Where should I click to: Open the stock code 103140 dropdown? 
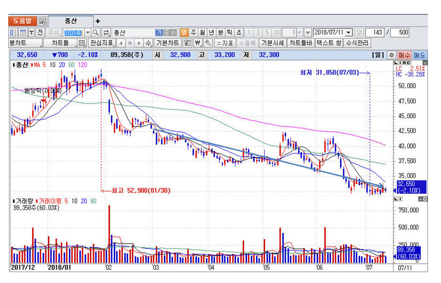(x=87, y=33)
